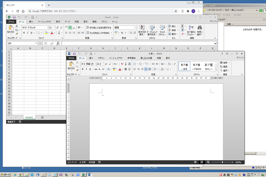Click Word's align left icon
This screenshot has width=266, height=177.
(135, 69)
